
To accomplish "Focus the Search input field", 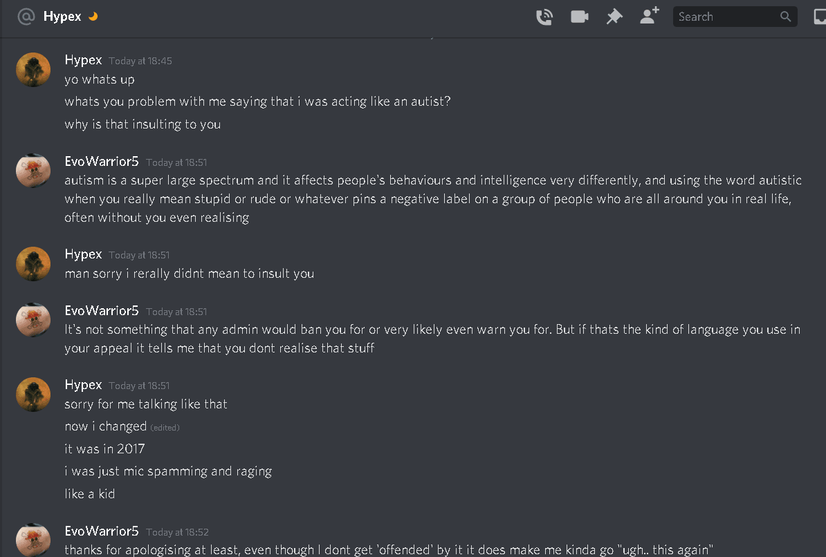I will click(x=726, y=17).
